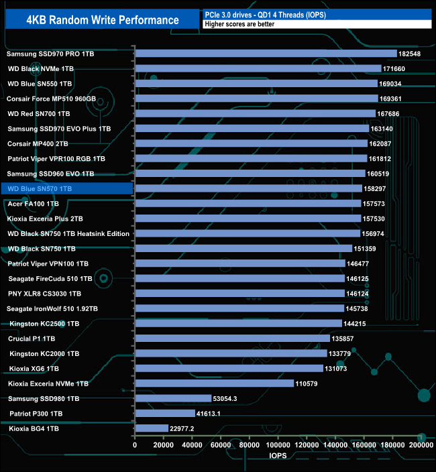
Task: Click the 157573 value
Action: pyautogui.click(x=374, y=204)
